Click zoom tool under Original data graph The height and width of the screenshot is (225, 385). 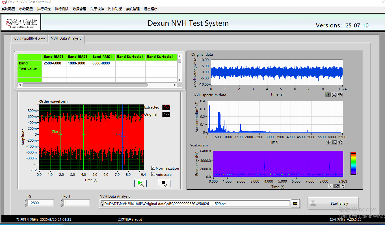tap(334, 95)
